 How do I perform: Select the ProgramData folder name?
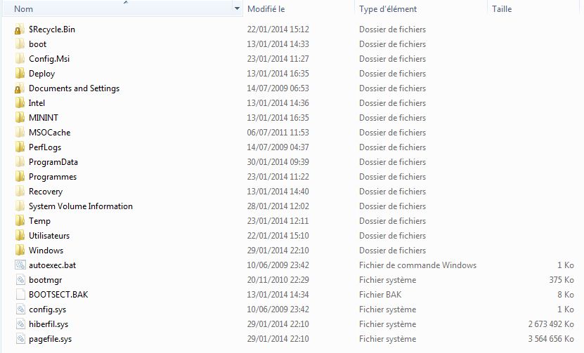(53, 162)
